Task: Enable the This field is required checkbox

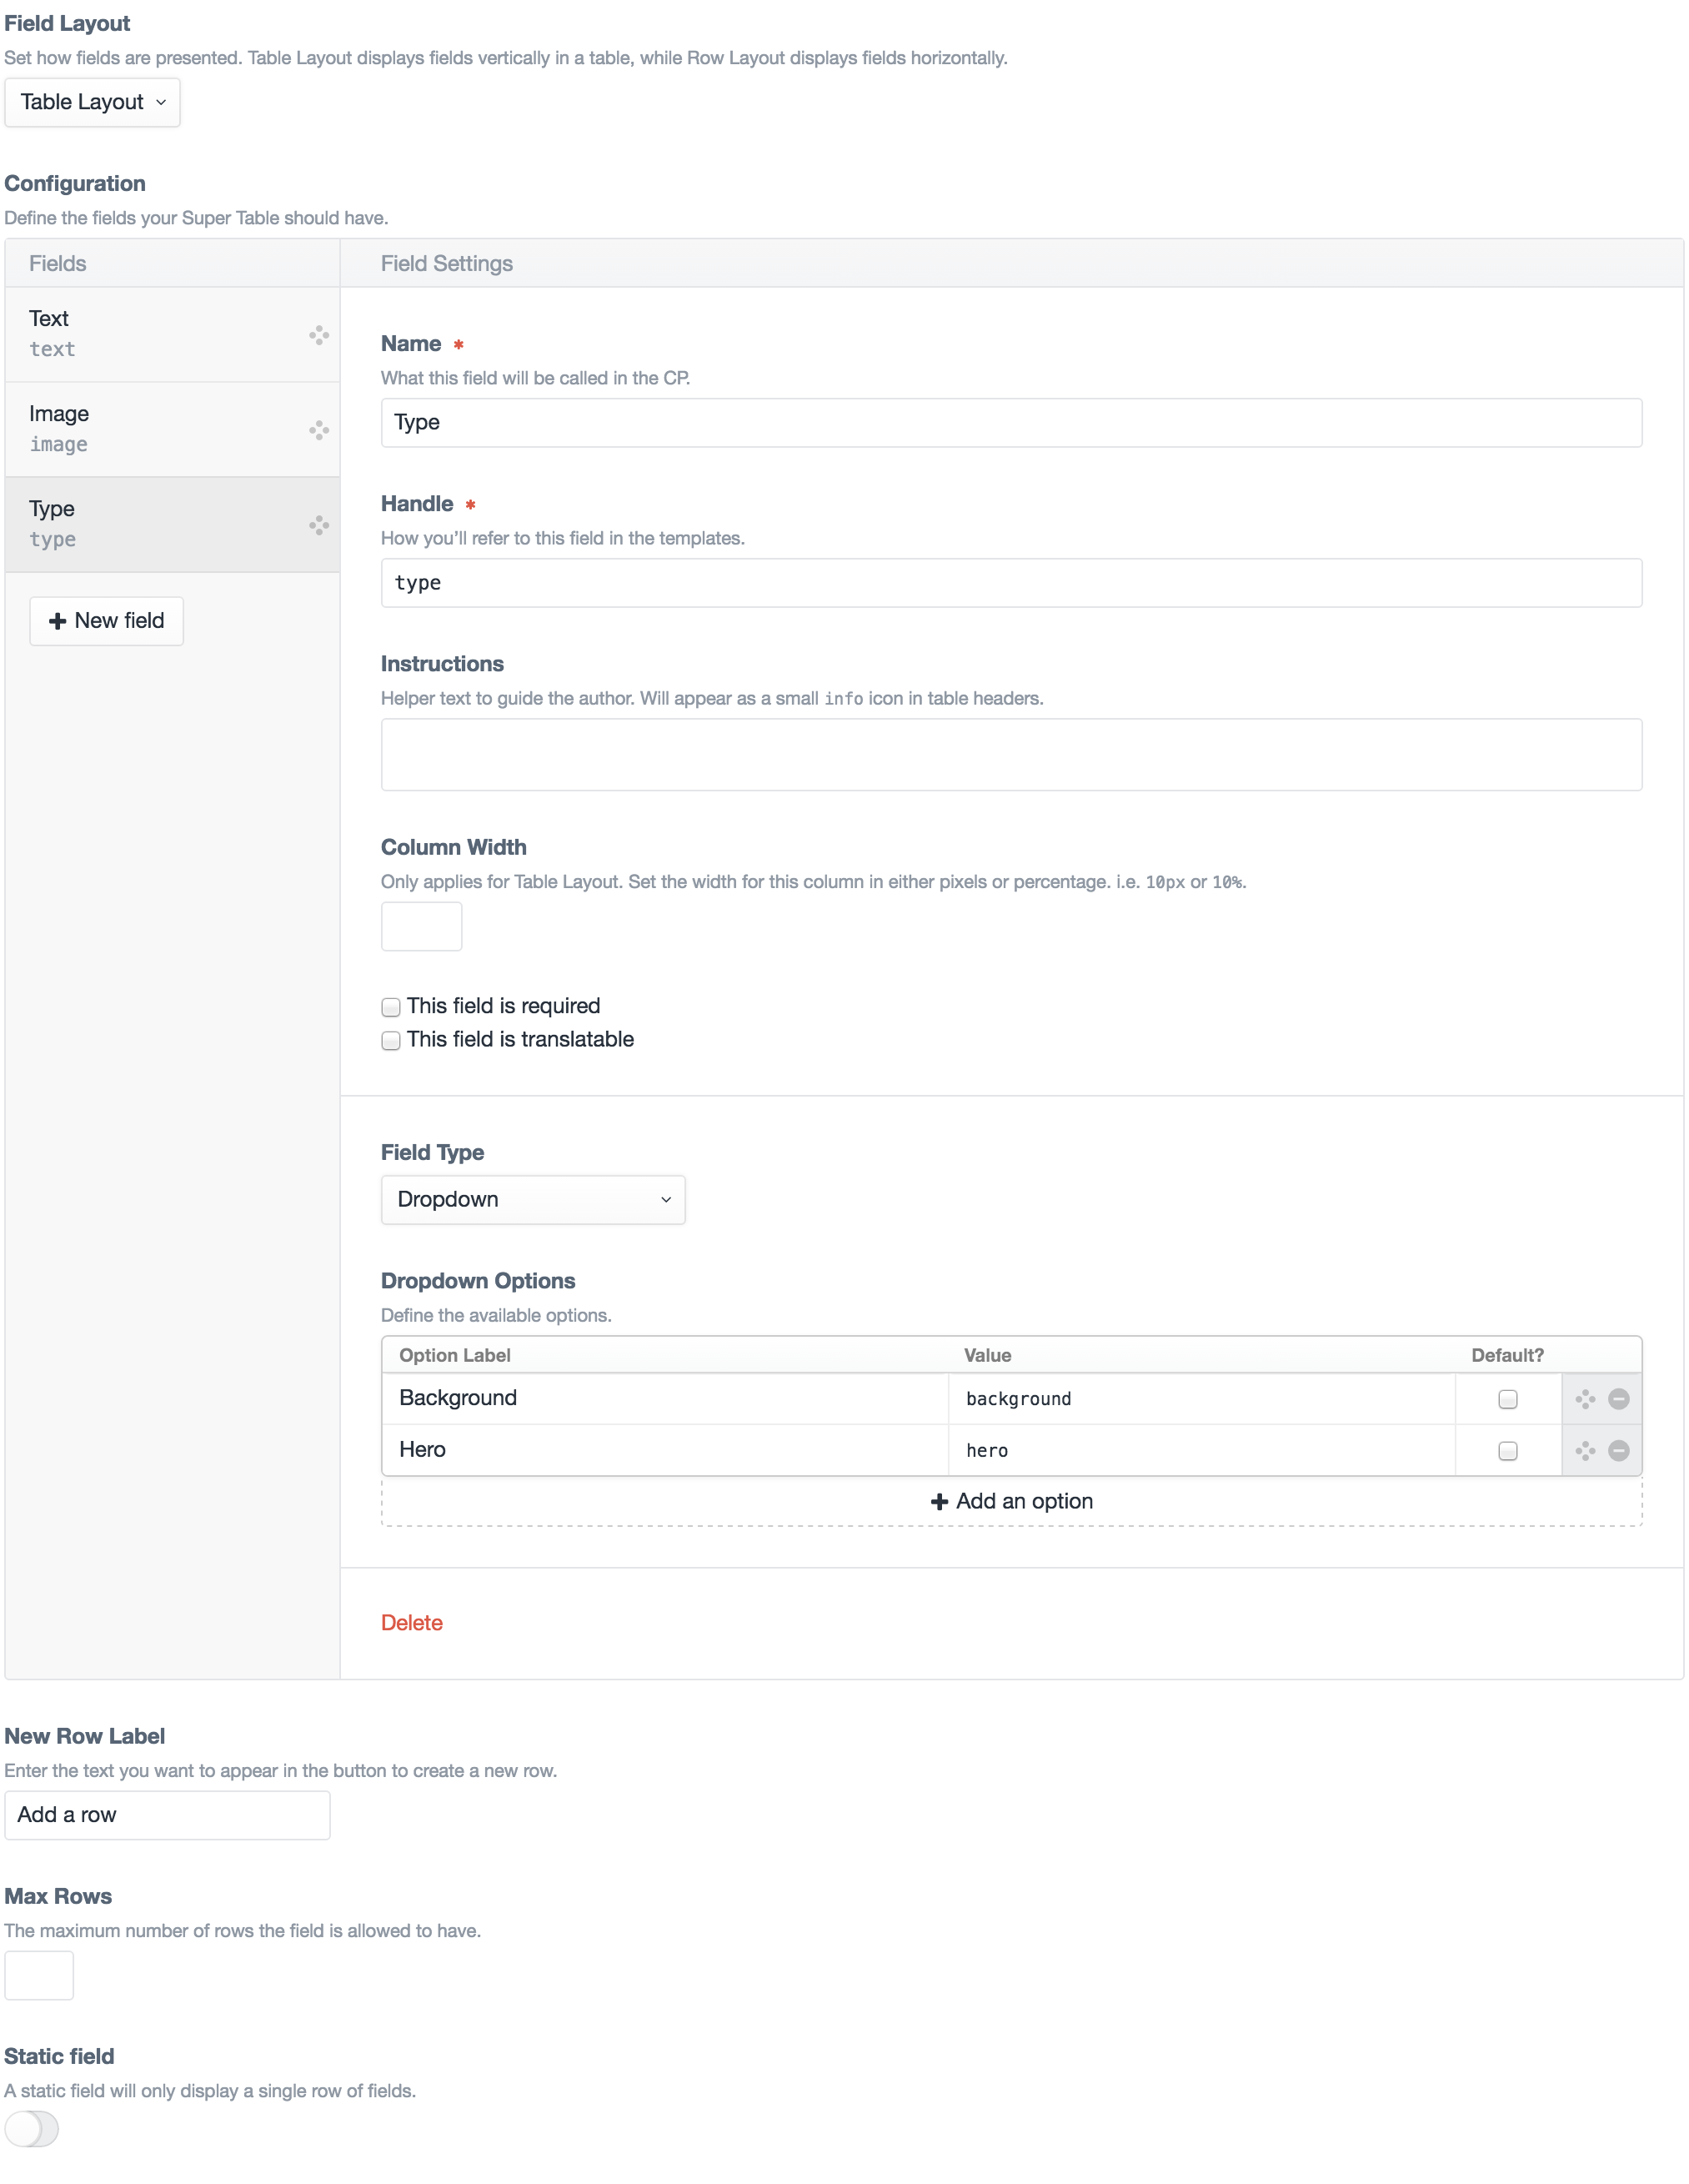Action: pos(391,1007)
